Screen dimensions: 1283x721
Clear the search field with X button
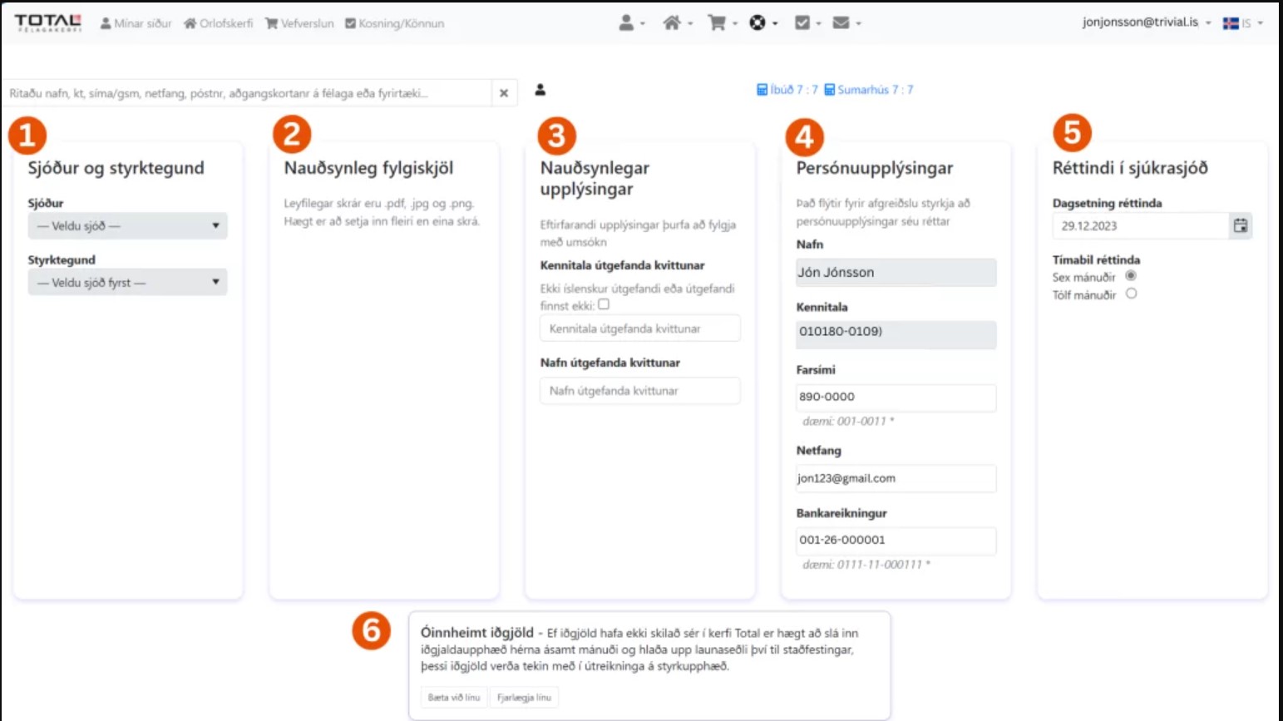[504, 93]
